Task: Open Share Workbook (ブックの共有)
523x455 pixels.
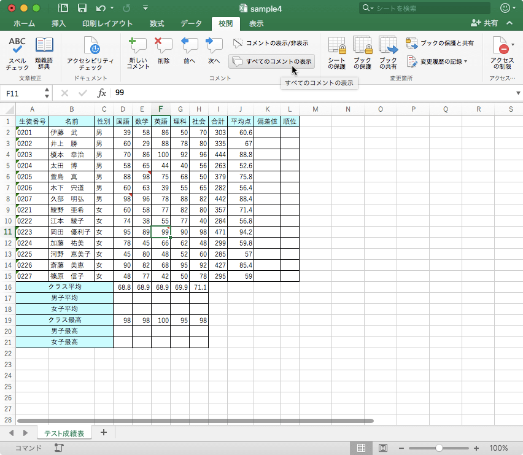Action: click(x=388, y=53)
